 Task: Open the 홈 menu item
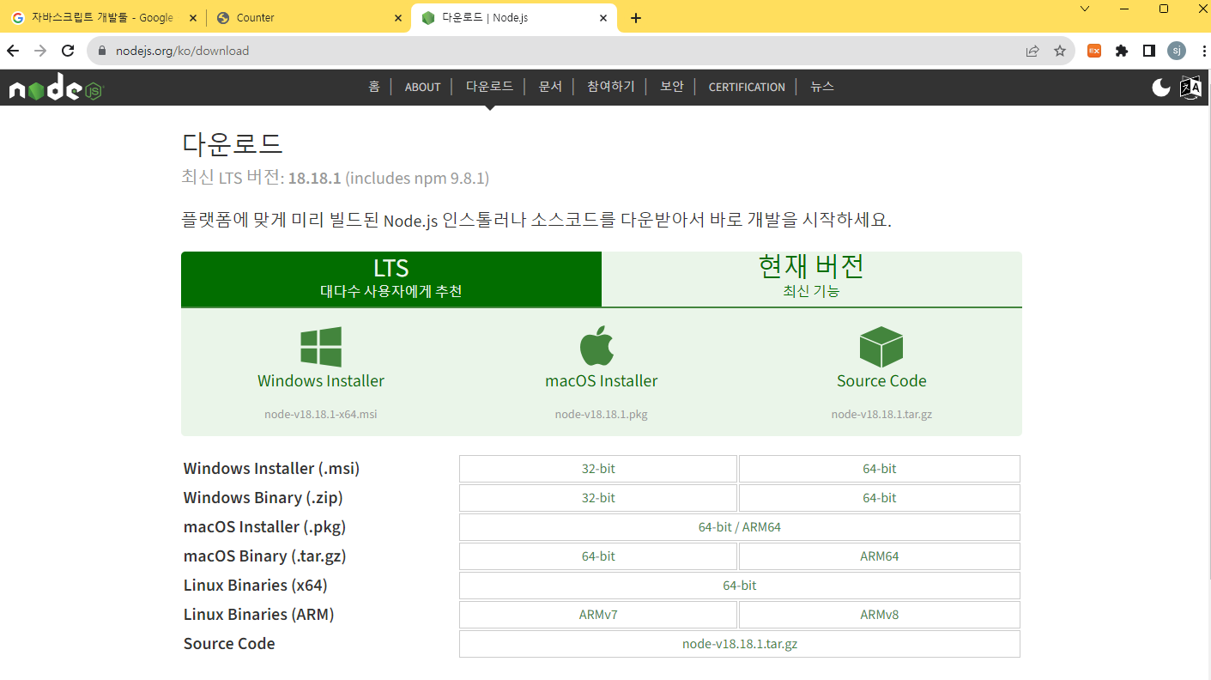tap(374, 87)
